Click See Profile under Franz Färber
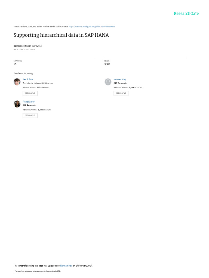209x278 pixels. (30, 115)
